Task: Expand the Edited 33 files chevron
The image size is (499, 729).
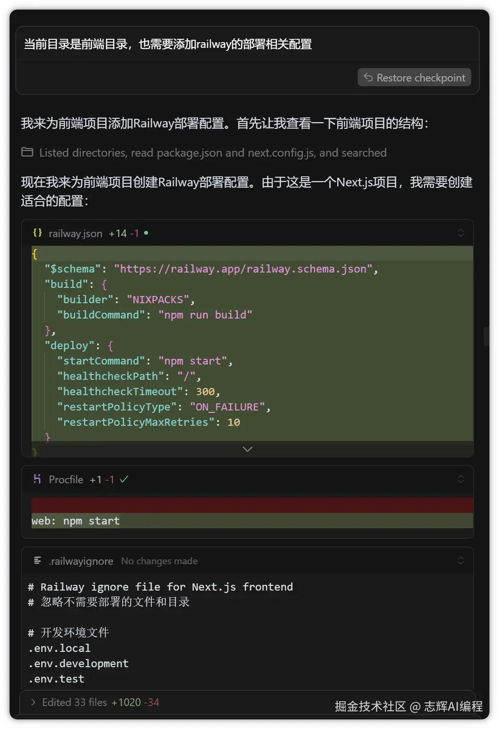Action: coord(33,702)
